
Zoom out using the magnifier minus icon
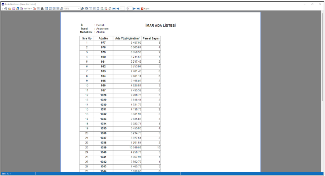61,9
